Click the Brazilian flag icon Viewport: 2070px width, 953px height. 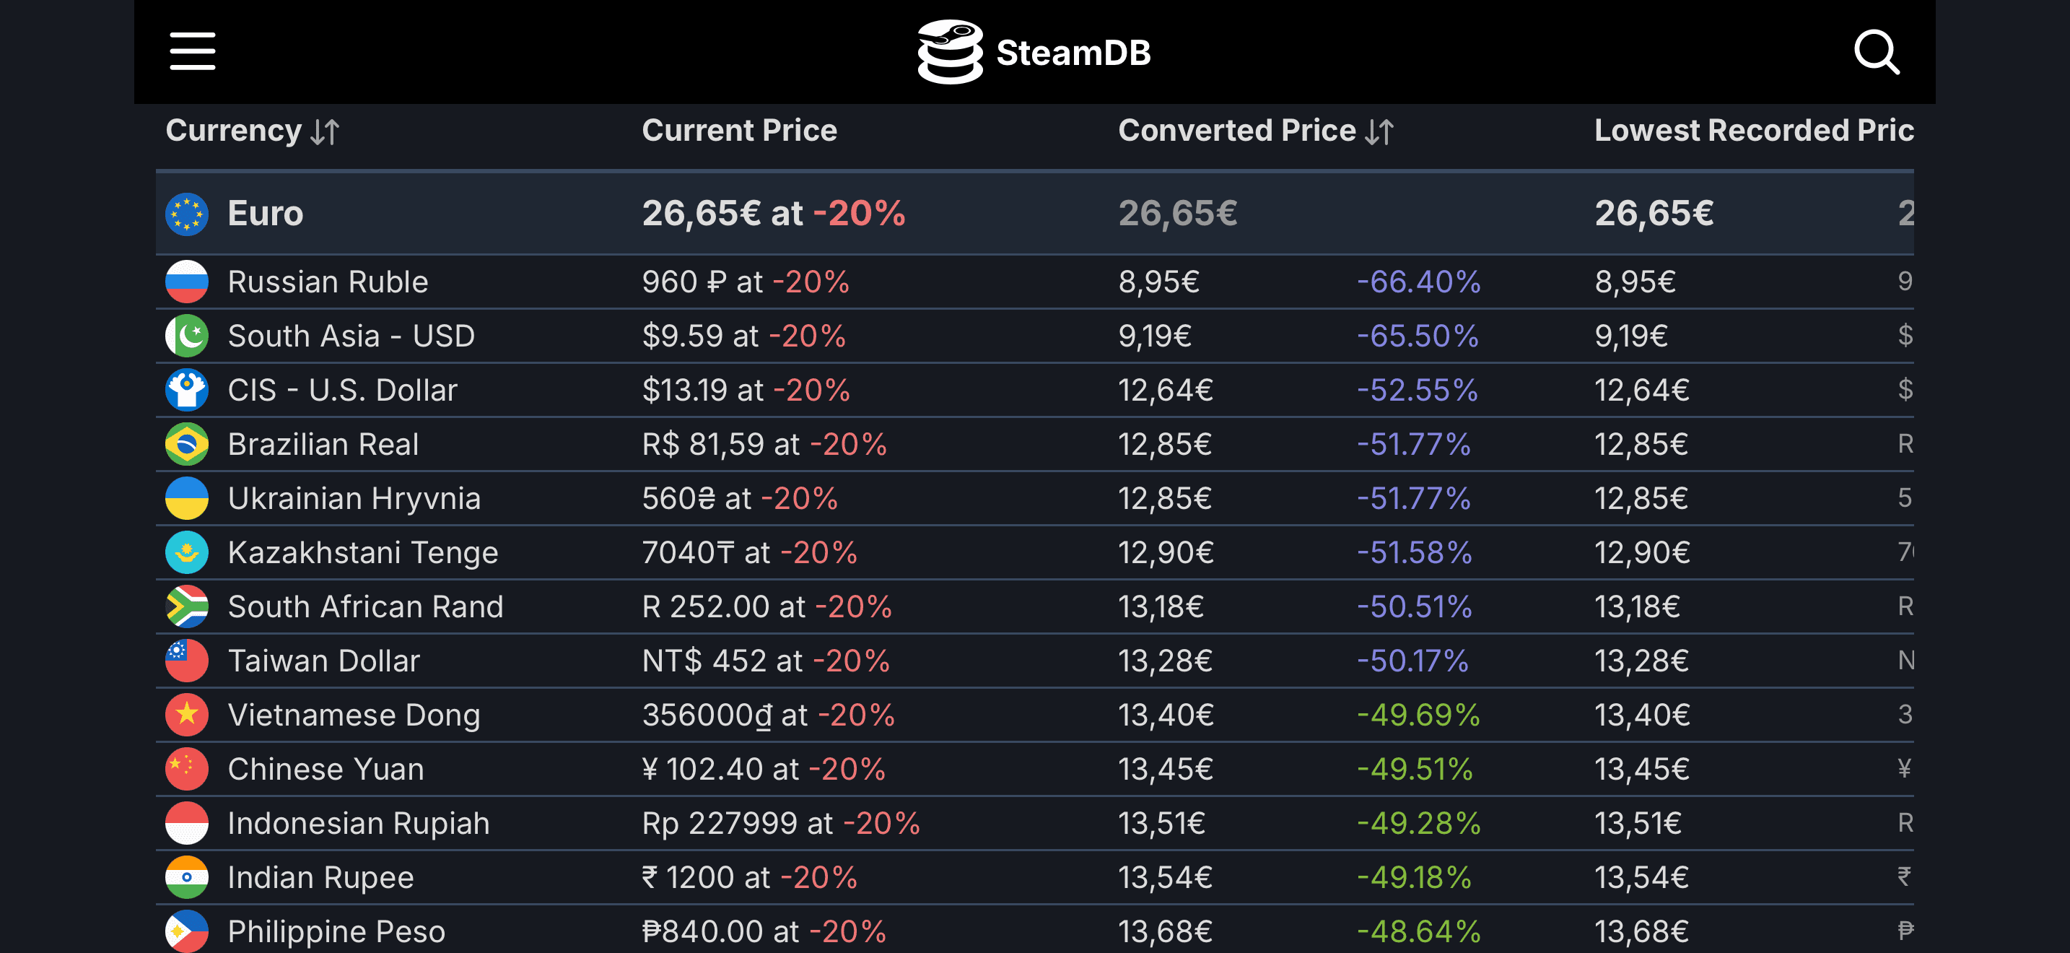(x=186, y=444)
